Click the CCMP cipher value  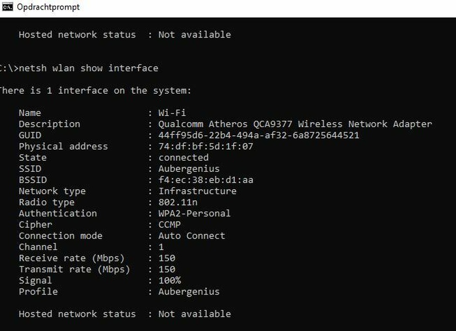169,225
